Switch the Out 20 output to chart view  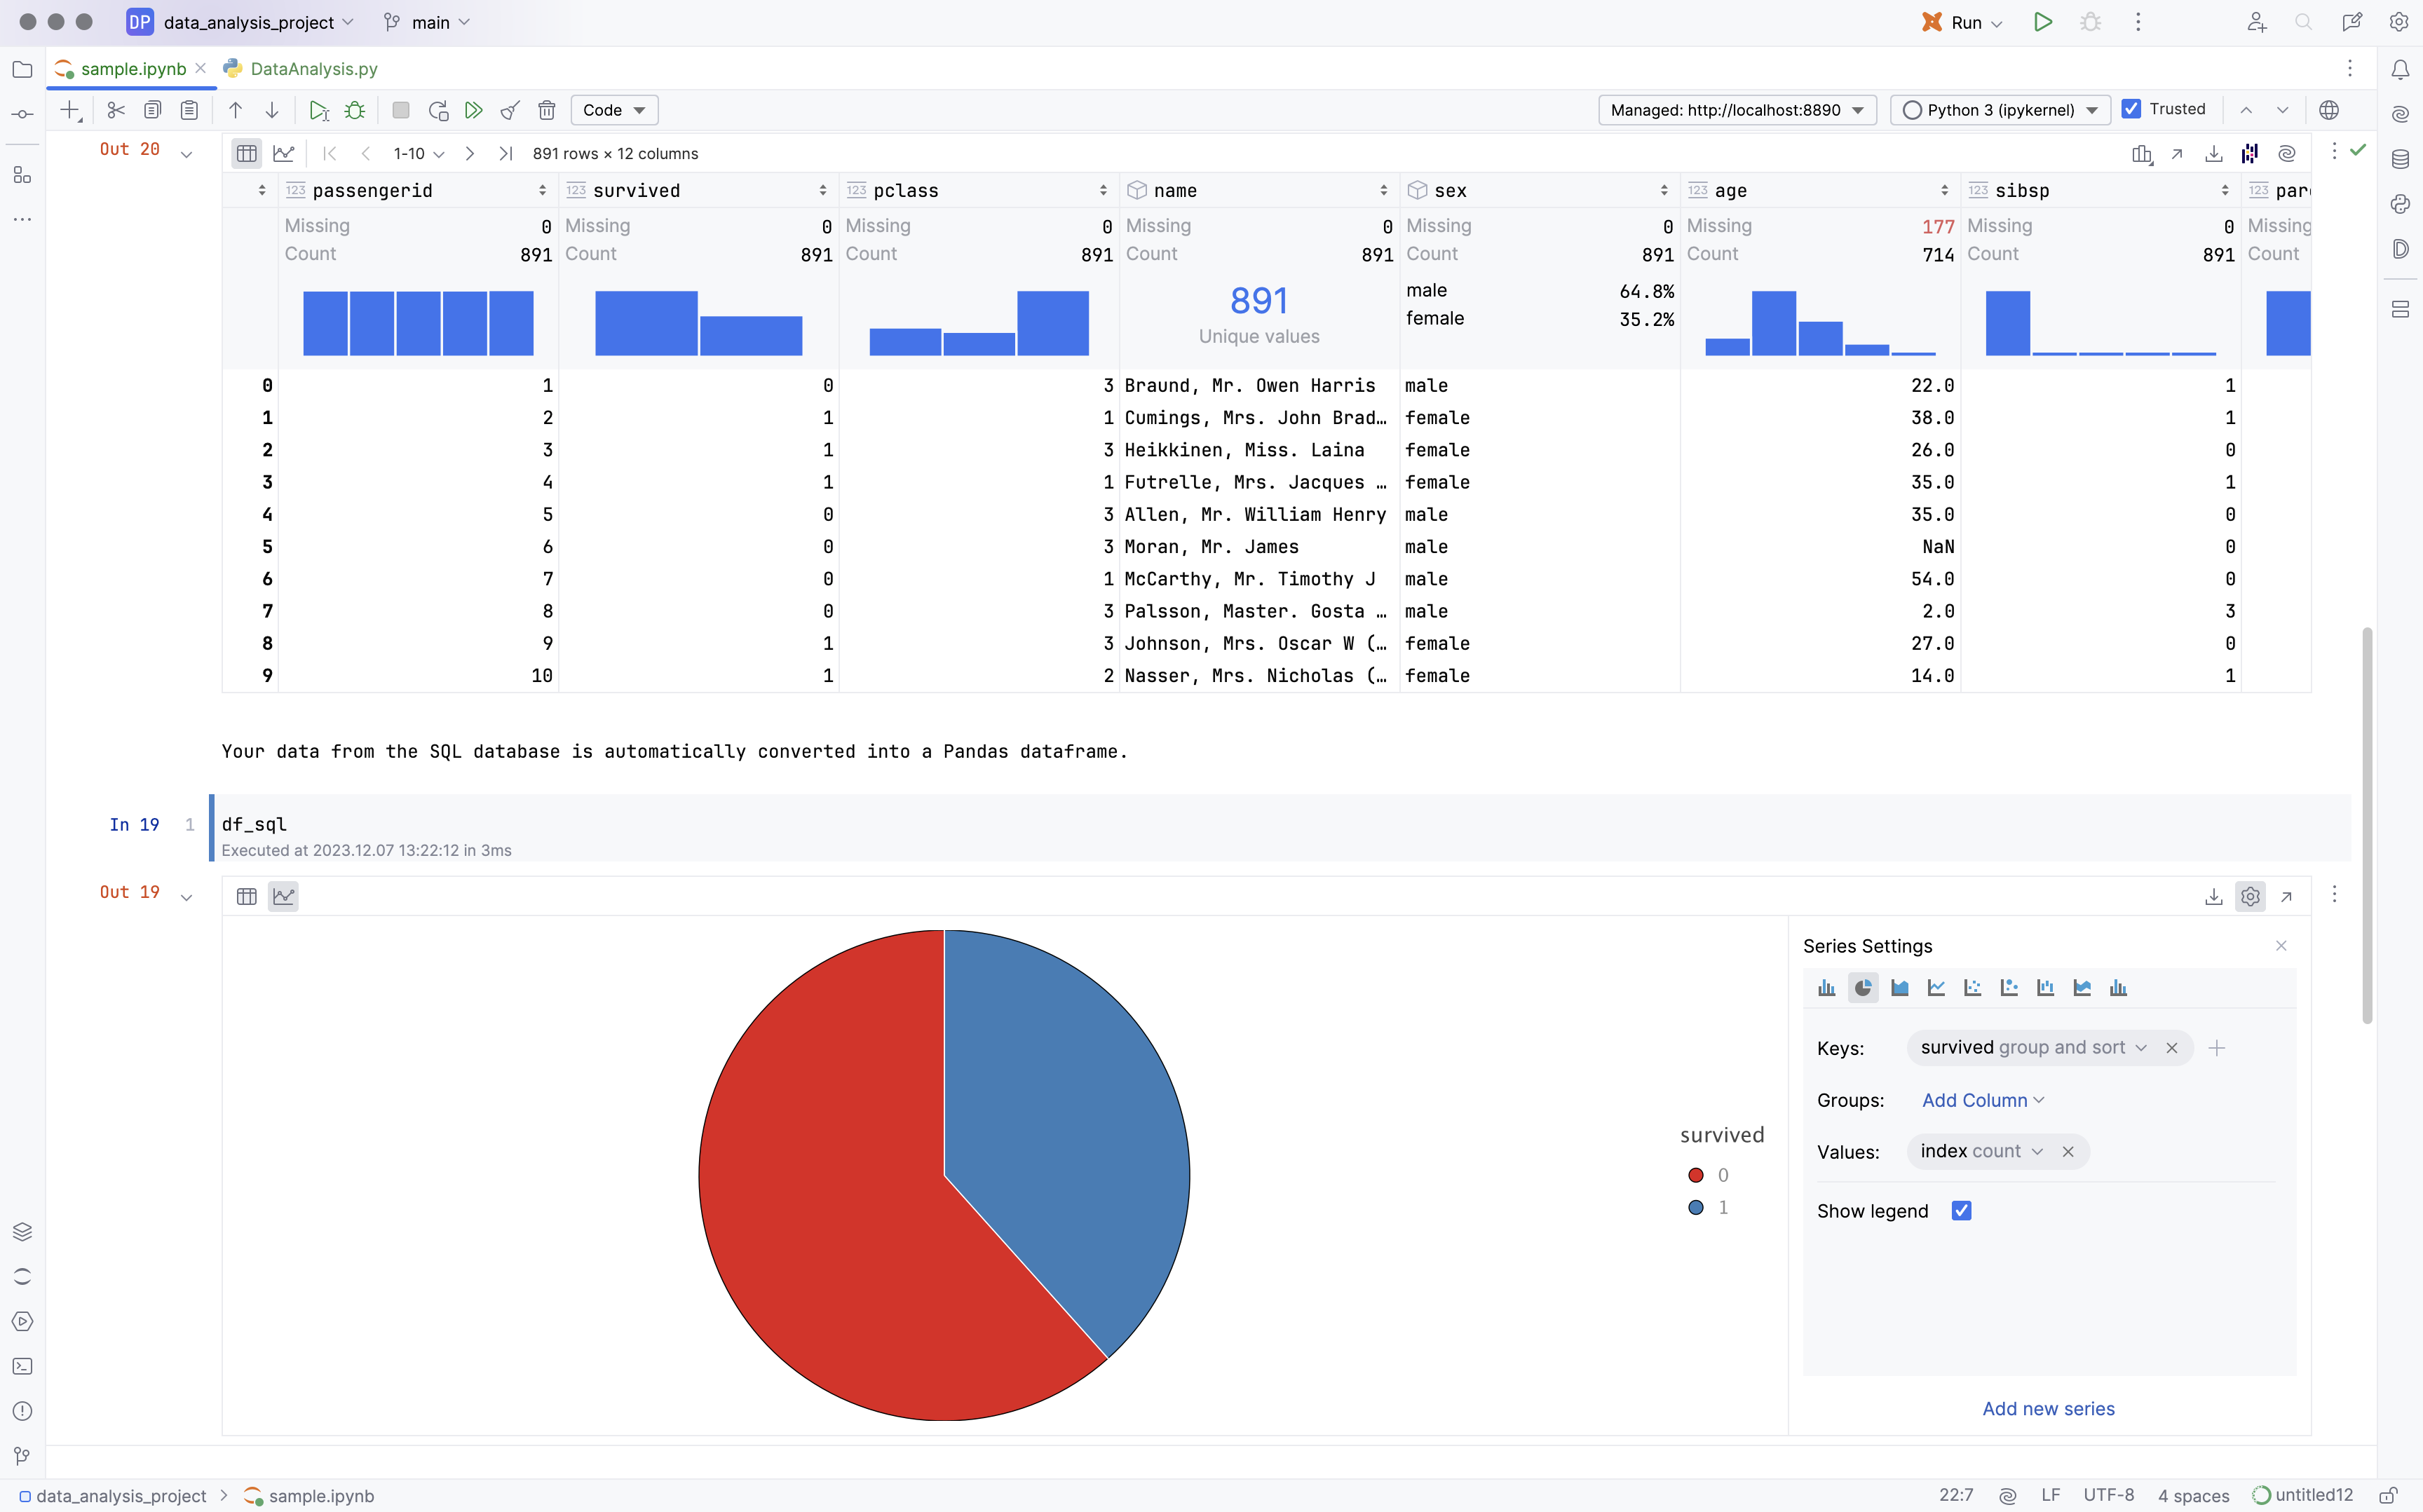[x=284, y=153]
